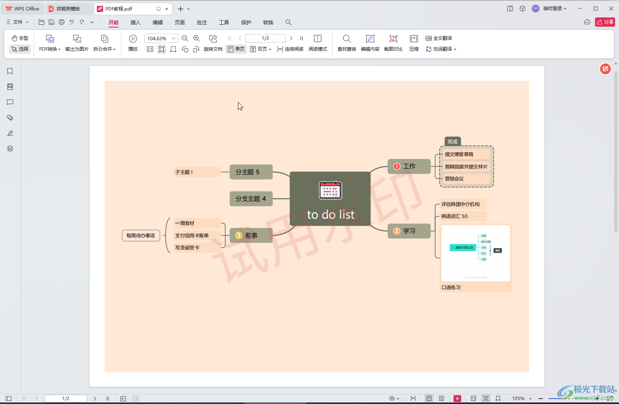Viewport: 619px width, 404px height.
Task: Open 划词翻译 word translation dropdown
Action: click(441, 49)
